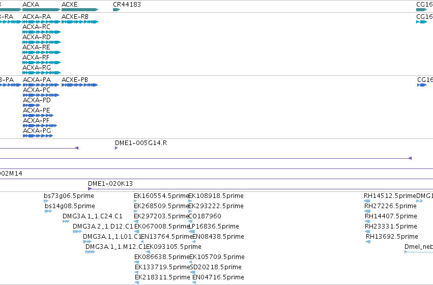Select the ACXE-PB protein feature
This screenshot has height=285, width=433.
(x=79, y=85)
